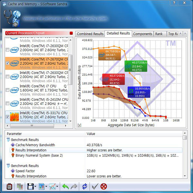The height and width of the screenshot is (193, 193).
Task: Click processor list scroll up arrow
Action: click(x=70, y=40)
